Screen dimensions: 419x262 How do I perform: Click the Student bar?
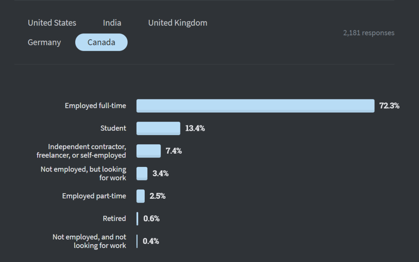pos(158,128)
